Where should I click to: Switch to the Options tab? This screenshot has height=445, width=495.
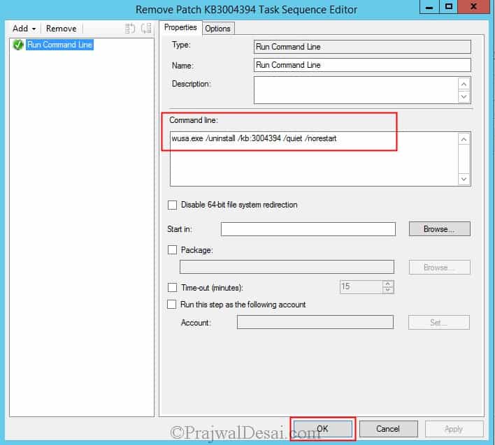click(x=218, y=29)
